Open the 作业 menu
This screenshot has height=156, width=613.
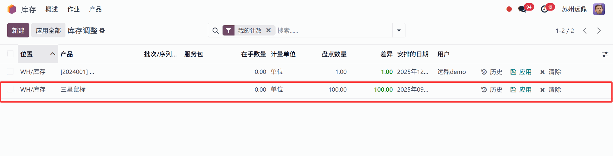click(73, 9)
